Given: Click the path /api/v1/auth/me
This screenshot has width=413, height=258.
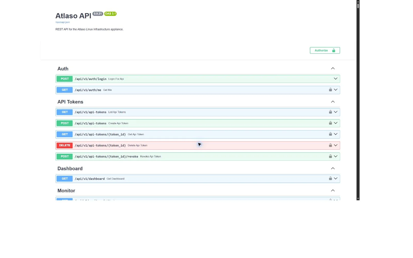Looking at the screenshot, I should tap(88, 90).
